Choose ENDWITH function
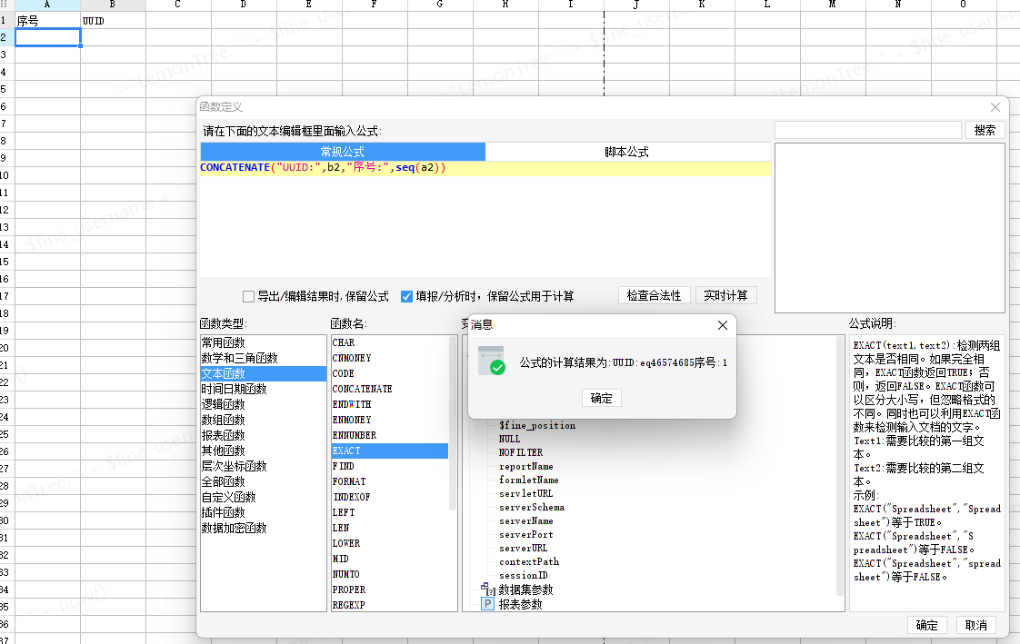 click(x=390, y=404)
